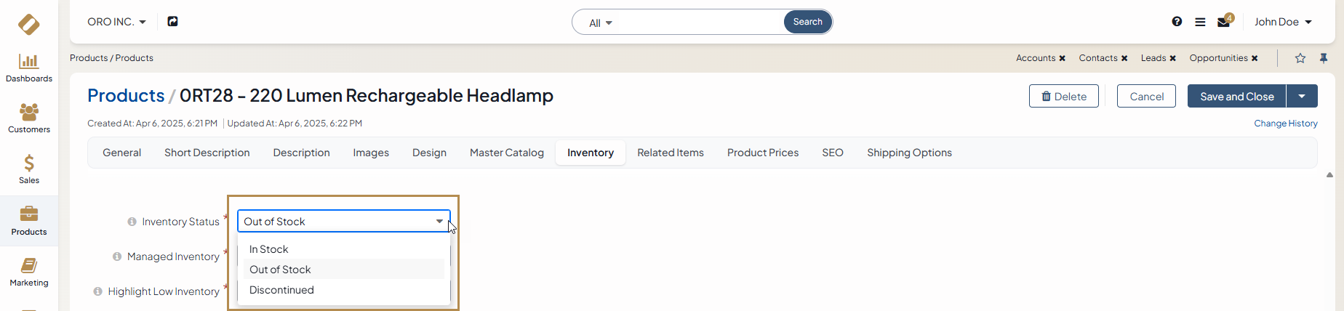Expand the ORO INC. organization dropdown
This screenshot has height=311, width=1344.
(116, 22)
